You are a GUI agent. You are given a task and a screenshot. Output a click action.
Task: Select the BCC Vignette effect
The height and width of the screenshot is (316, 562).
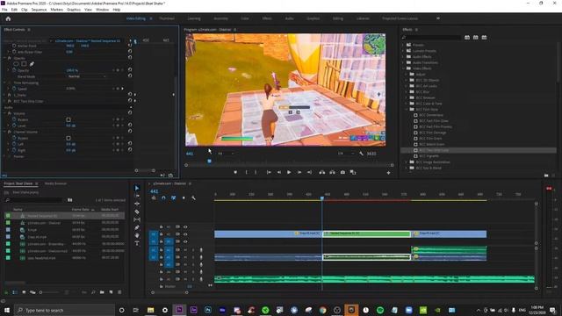[x=429, y=156]
